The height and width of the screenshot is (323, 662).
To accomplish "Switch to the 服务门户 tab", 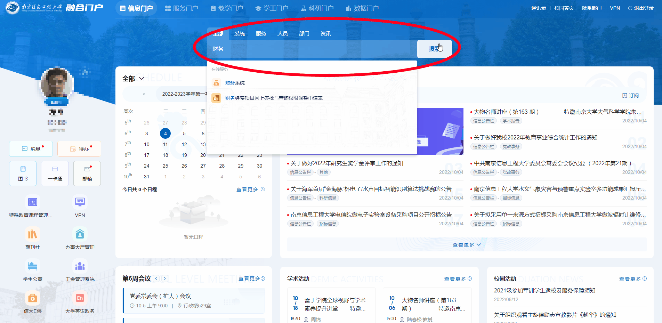I will point(181,8).
